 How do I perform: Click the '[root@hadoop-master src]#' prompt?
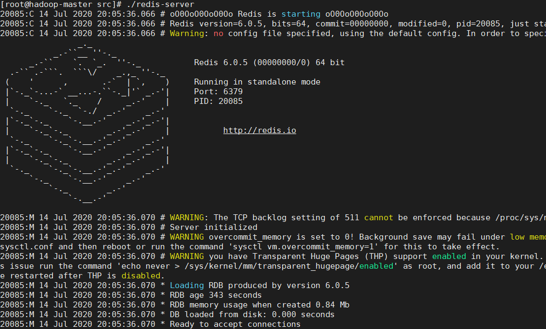(x=60, y=4)
